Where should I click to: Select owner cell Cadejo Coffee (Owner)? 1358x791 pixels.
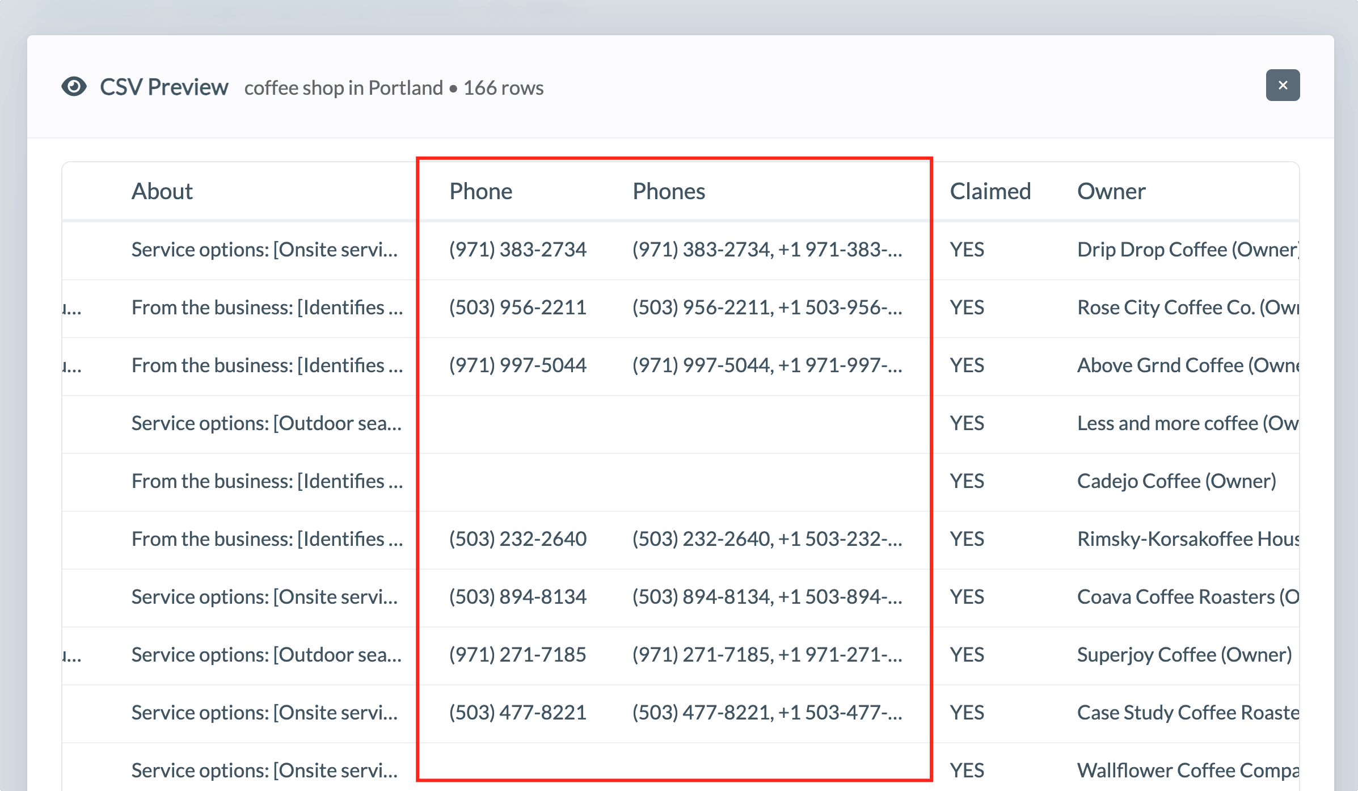1176,481
